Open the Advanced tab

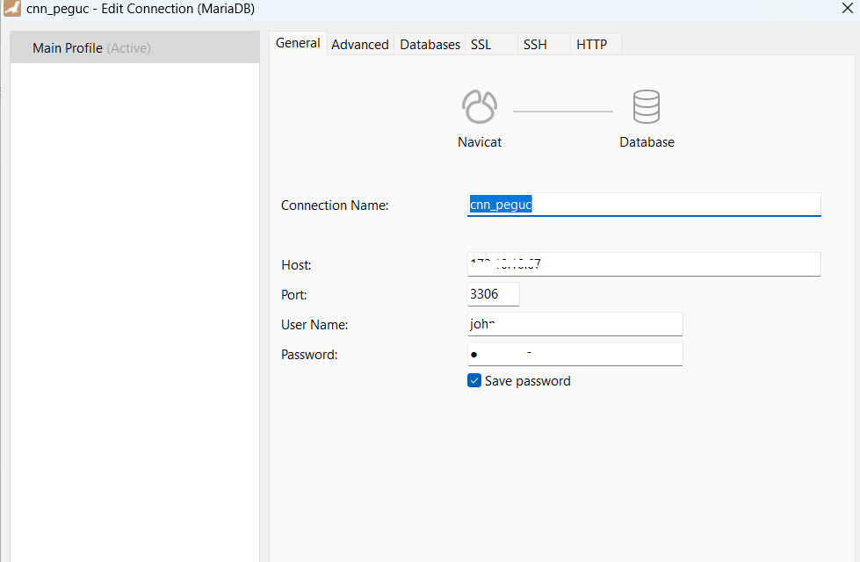pyautogui.click(x=359, y=44)
